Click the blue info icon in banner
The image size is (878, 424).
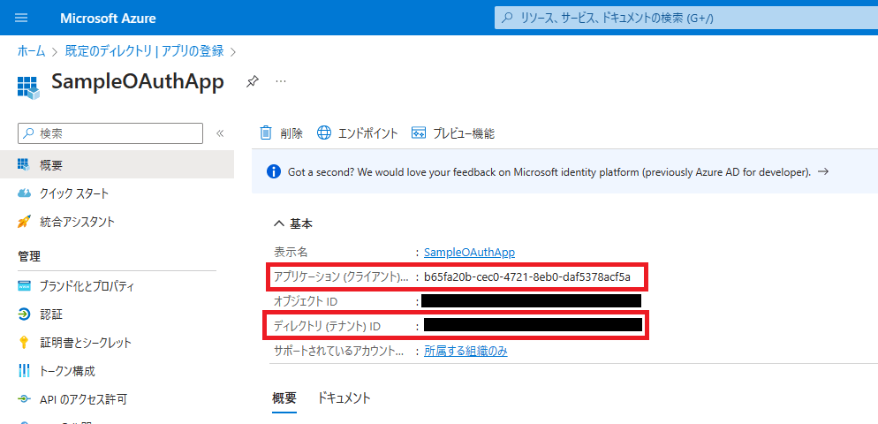274,172
